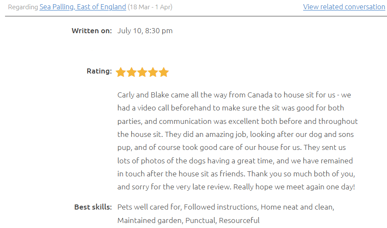Screen dimensions: 387x228
Task: Click the review text starting 'Carly and Blake'
Action: pos(237,141)
